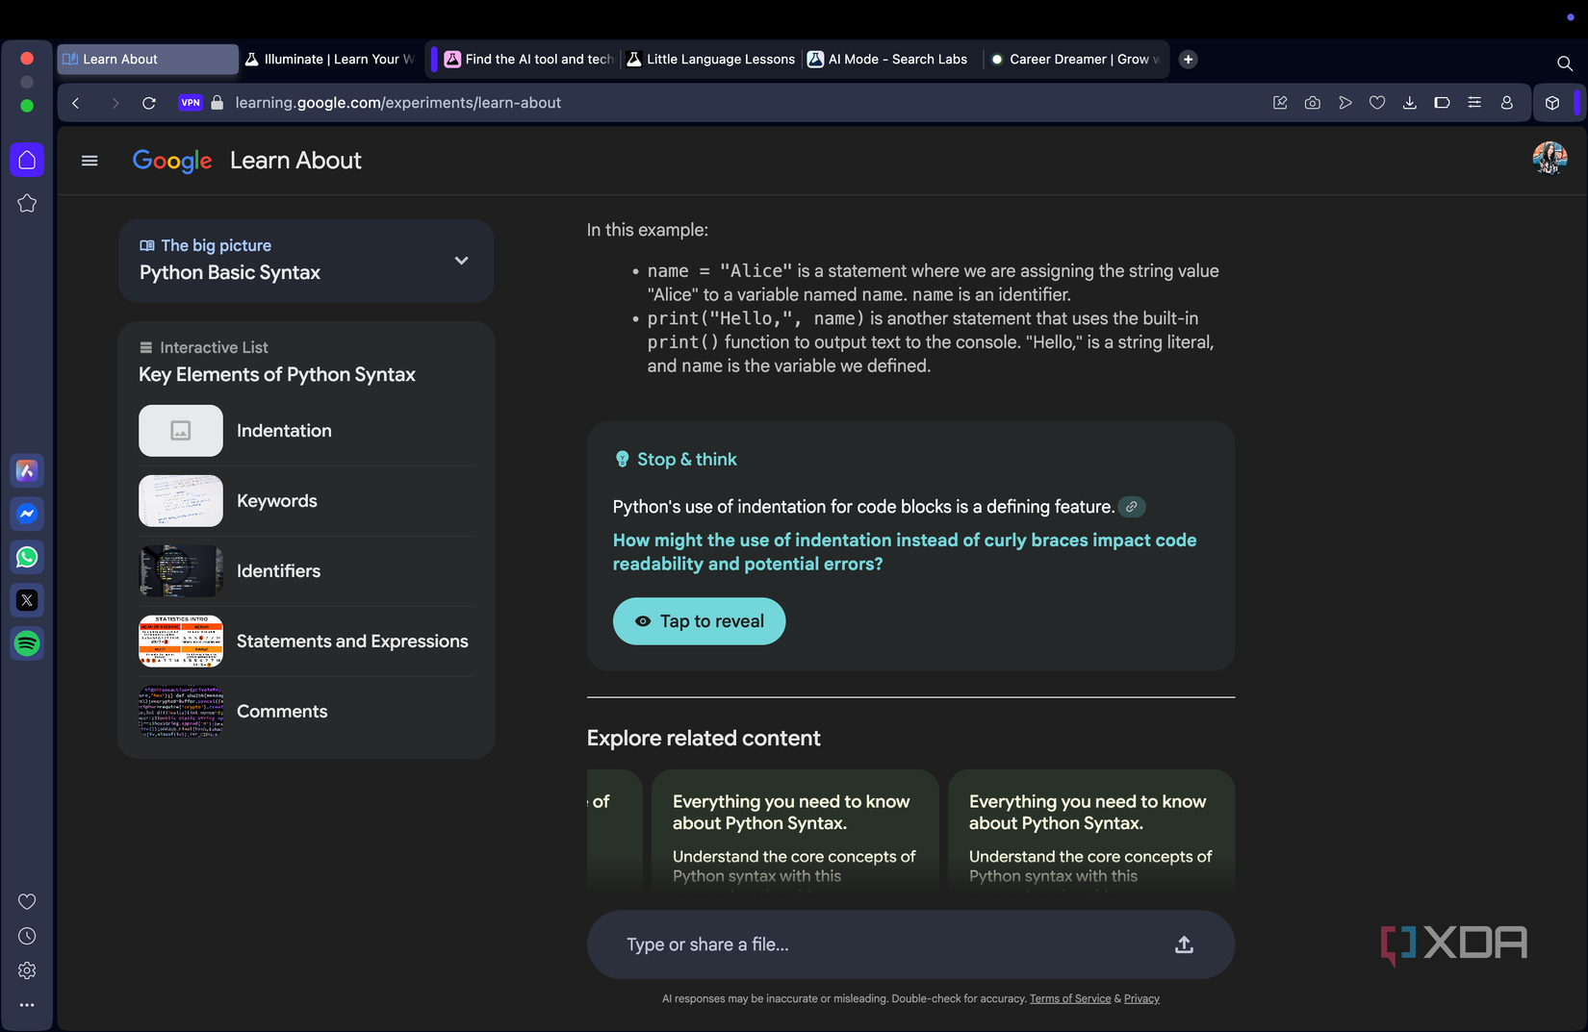
Task: Bookmark page with the heart icon in toolbar
Action: (1377, 103)
